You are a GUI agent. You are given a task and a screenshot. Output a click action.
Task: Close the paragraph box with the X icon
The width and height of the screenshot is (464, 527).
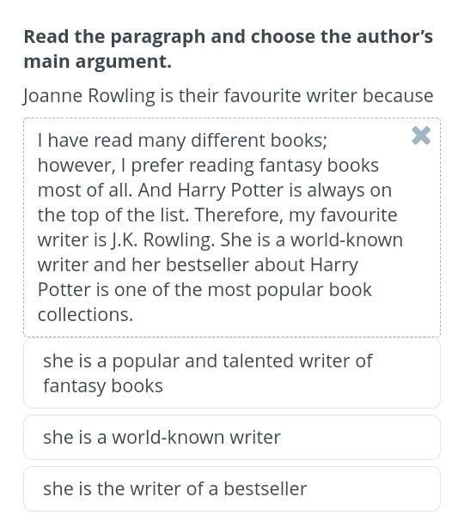[421, 136]
